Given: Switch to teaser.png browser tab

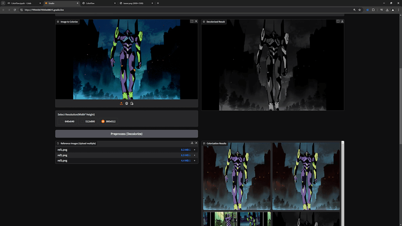Looking at the screenshot, I should 133,3.
